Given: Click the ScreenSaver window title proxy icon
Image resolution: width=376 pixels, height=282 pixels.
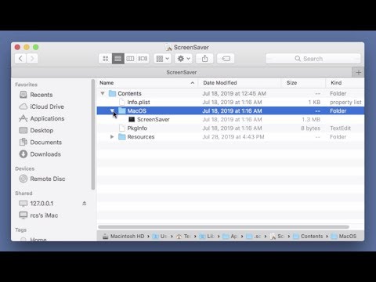Looking at the screenshot, I should [168, 48].
